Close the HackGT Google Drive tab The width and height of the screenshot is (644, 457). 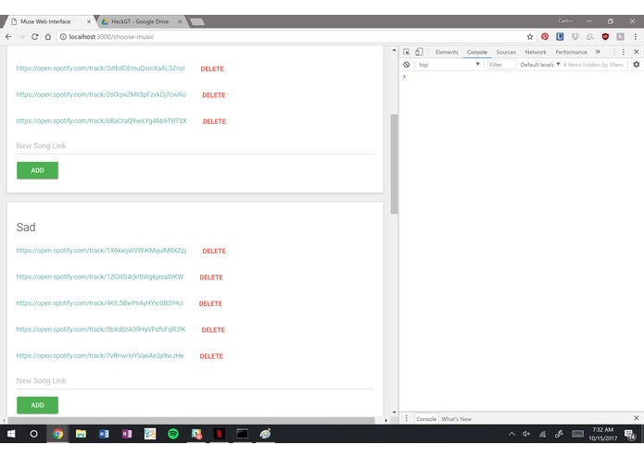tap(180, 21)
